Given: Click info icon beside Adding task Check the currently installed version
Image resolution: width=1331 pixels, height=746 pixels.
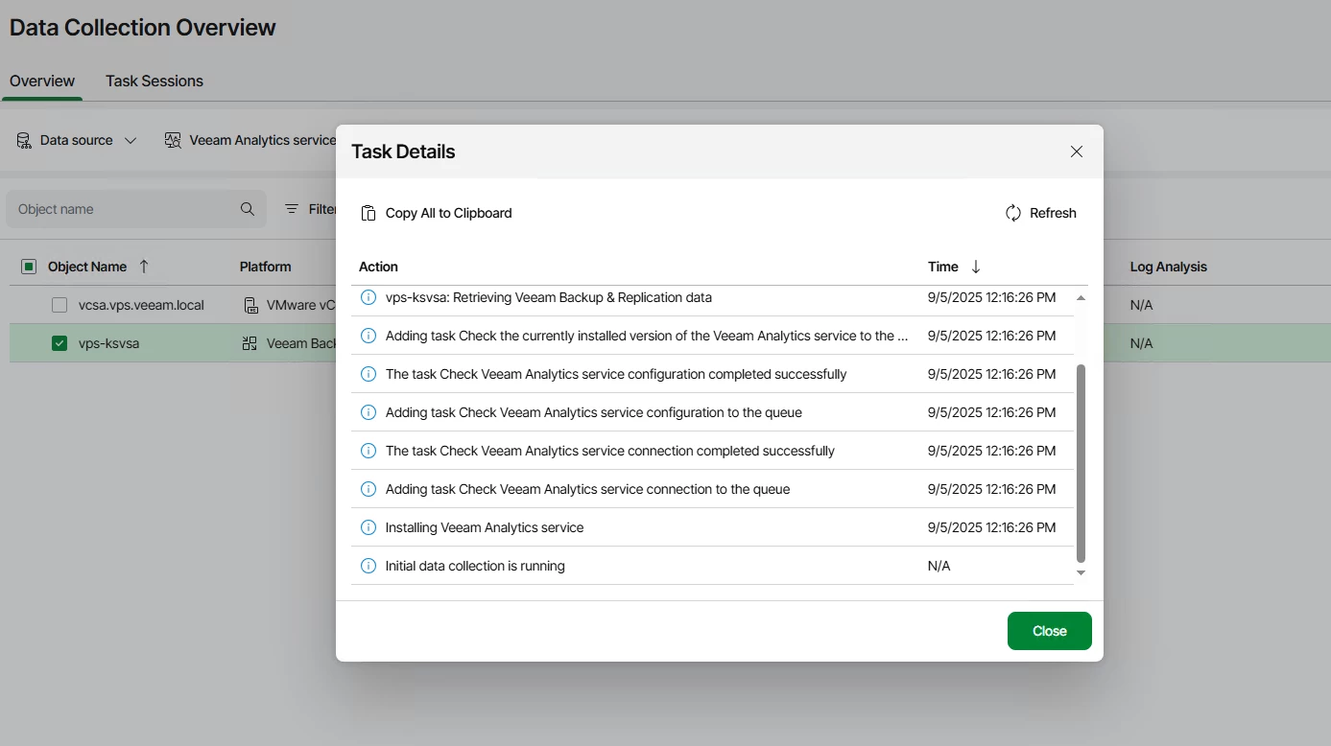Looking at the screenshot, I should (368, 336).
